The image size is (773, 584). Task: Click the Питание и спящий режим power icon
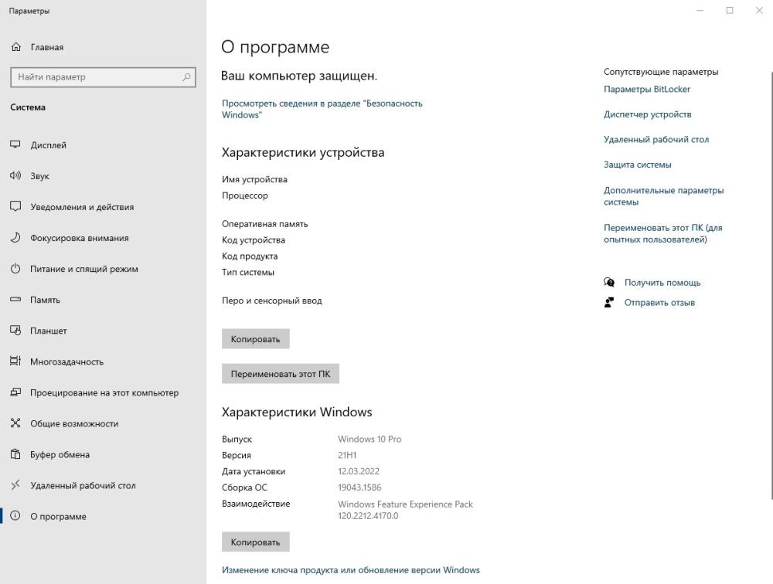coord(15,269)
